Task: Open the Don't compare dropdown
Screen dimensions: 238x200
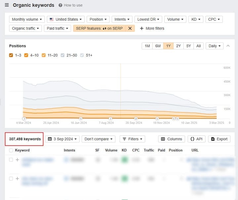Action: (x=99, y=139)
